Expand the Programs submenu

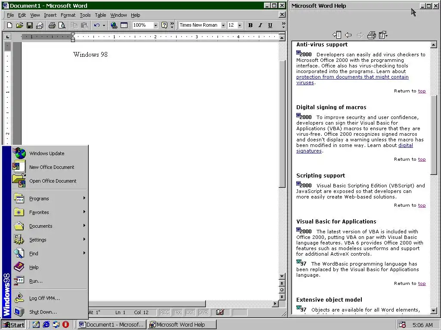pos(50,199)
